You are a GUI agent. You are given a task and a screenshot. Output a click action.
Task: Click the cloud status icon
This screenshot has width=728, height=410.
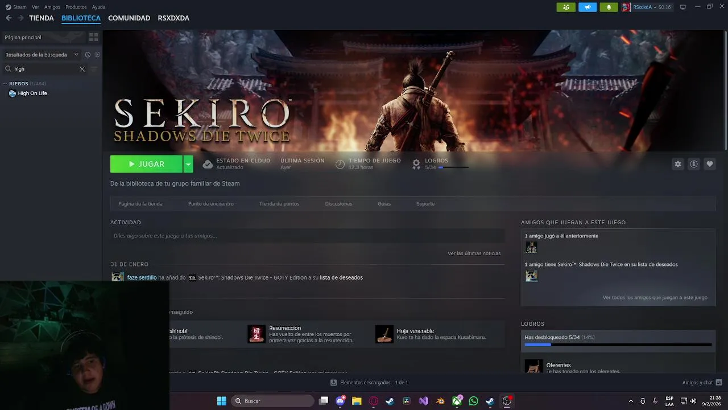[208, 164]
